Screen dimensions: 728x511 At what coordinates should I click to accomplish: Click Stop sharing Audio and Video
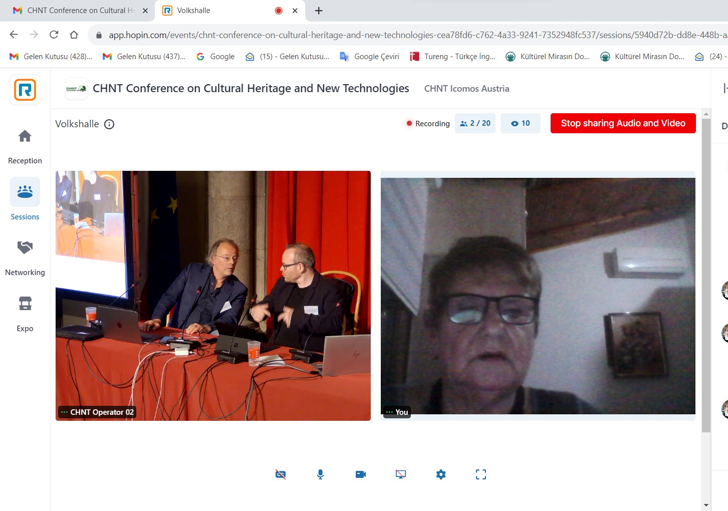[623, 123]
